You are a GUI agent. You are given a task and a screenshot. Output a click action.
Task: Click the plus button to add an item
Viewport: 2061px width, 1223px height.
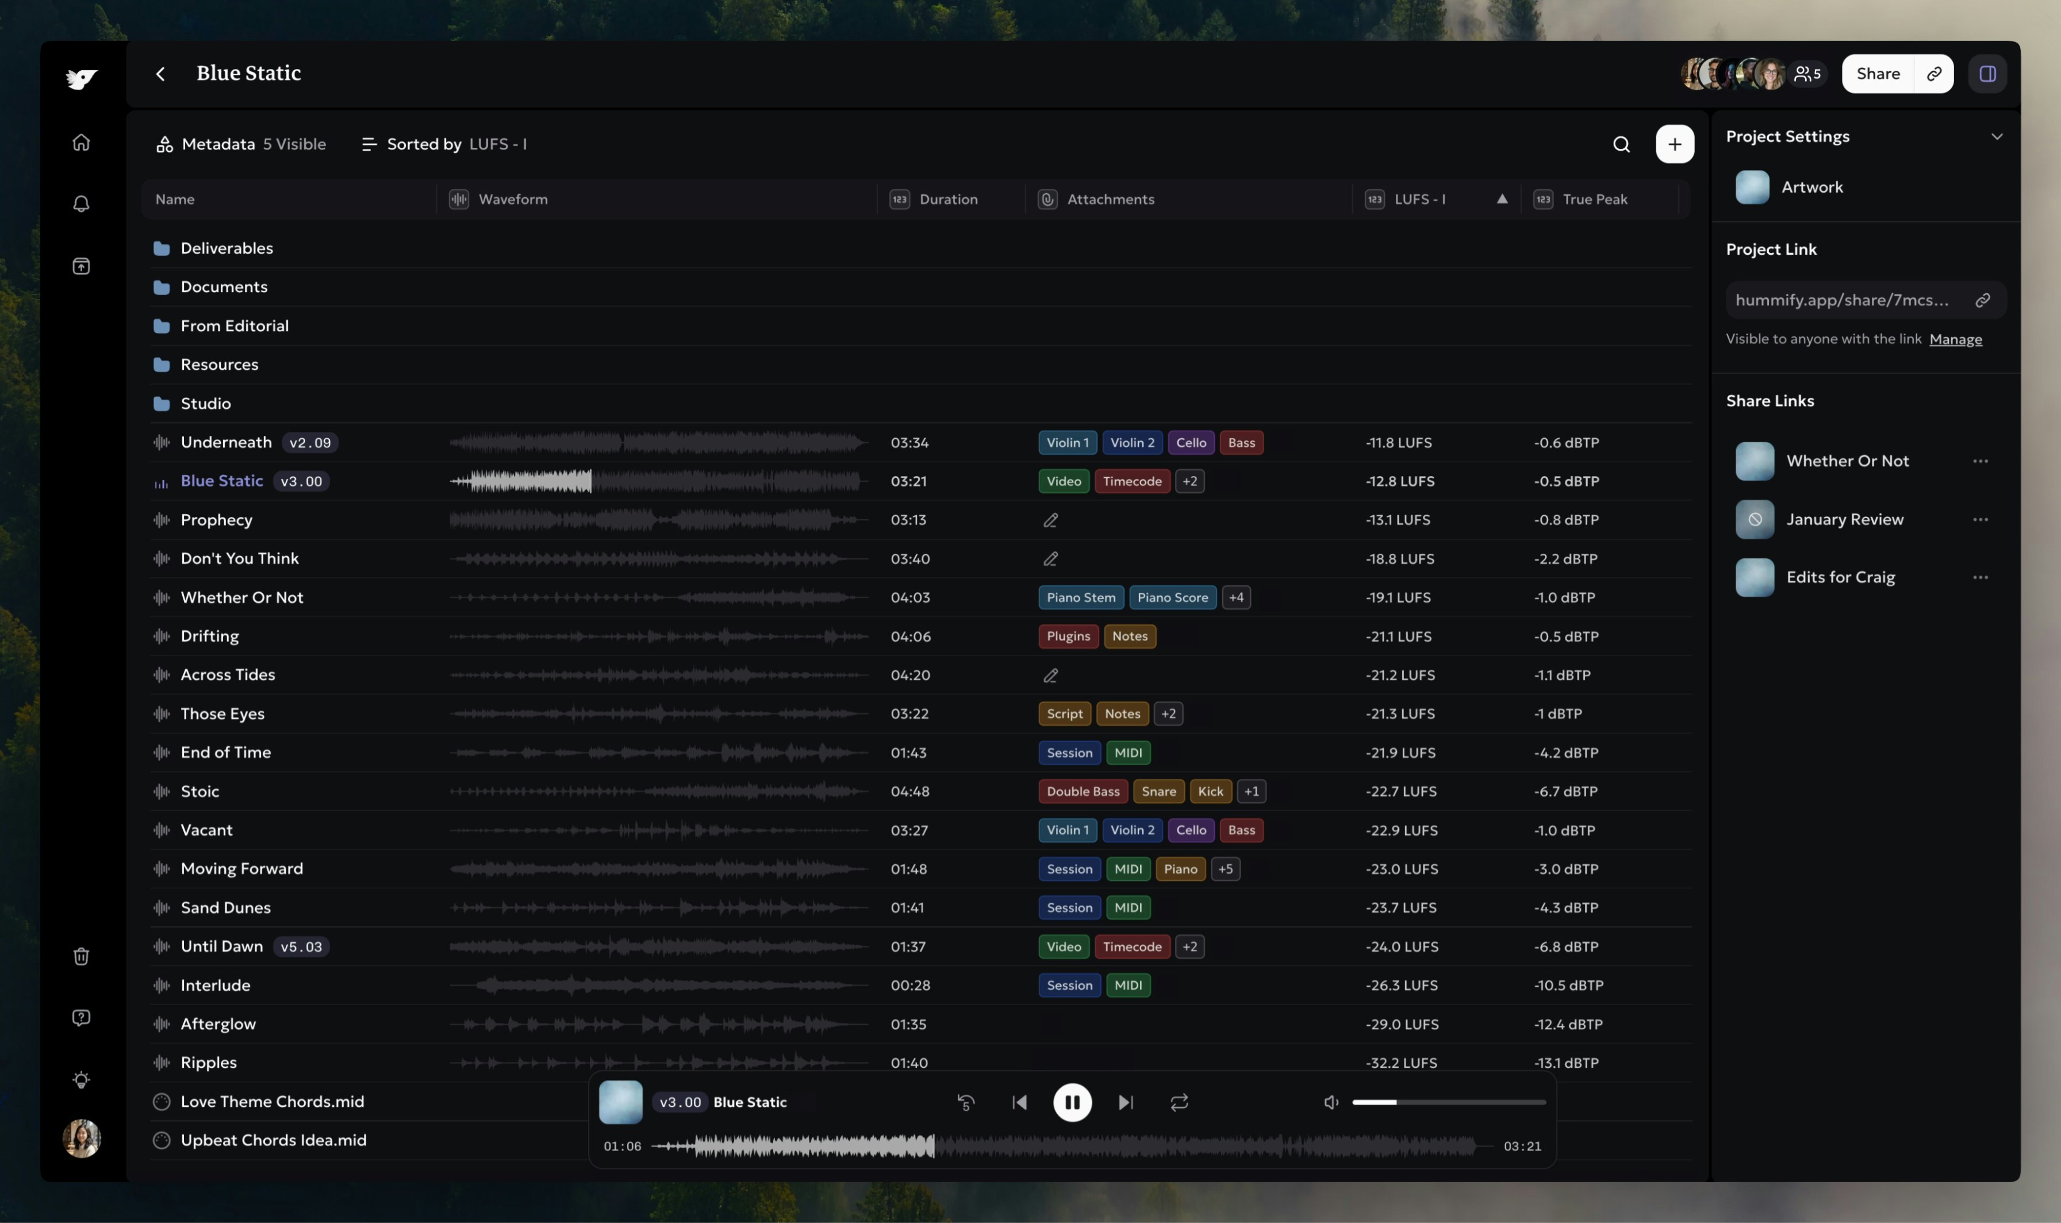[1674, 144]
